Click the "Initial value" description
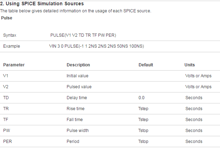 click(78, 76)
